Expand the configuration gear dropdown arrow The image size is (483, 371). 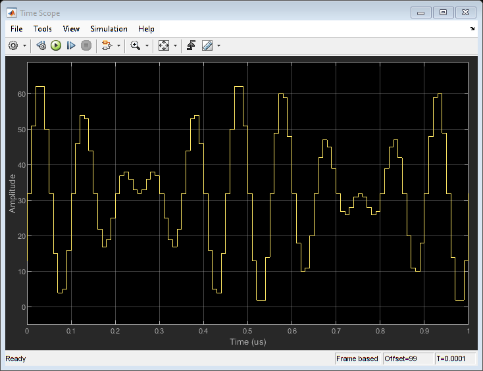click(24, 45)
